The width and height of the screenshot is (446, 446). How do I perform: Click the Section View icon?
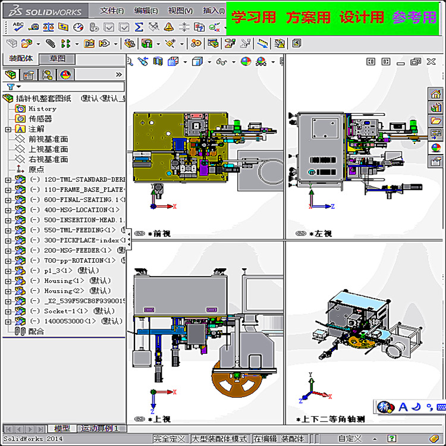pyautogui.click(x=158, y=61)
